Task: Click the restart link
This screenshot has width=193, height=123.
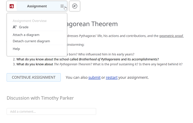Action: coord(112,77)
